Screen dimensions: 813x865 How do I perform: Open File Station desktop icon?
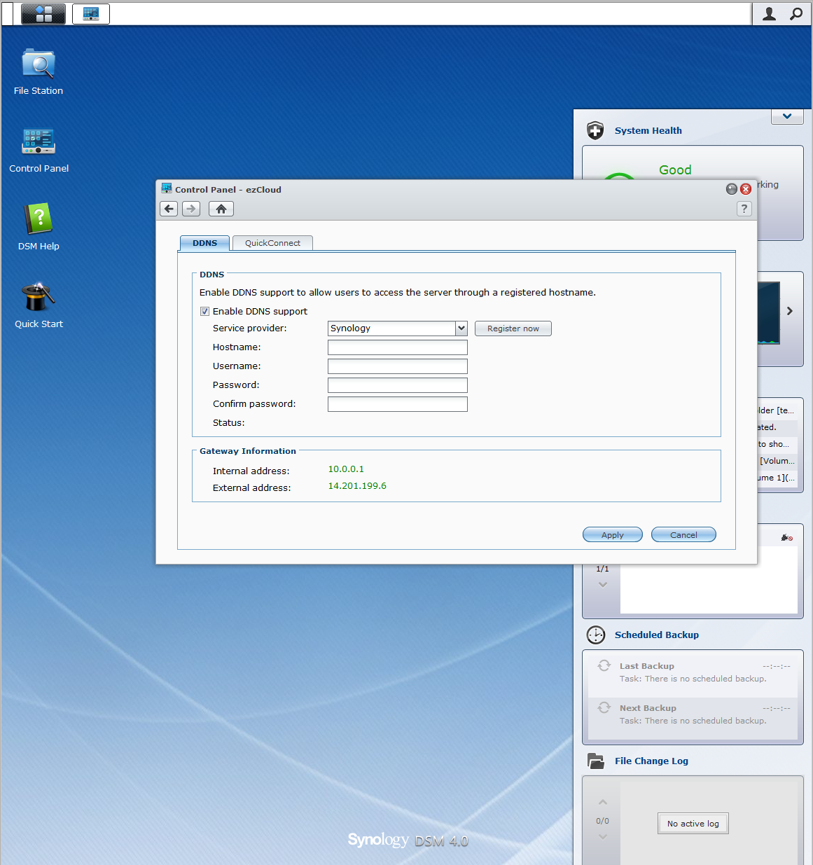pos(39,72)
